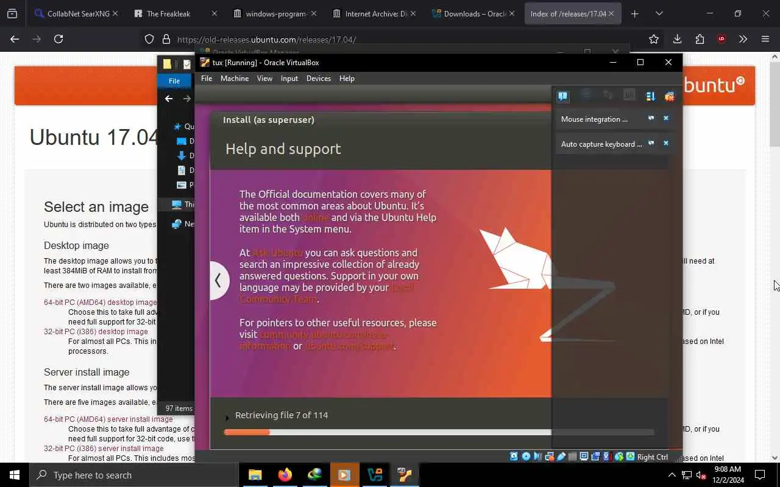Click the uBlock Origin toolbar icon
The image size is (780, 487).
(x=721, y=39)
